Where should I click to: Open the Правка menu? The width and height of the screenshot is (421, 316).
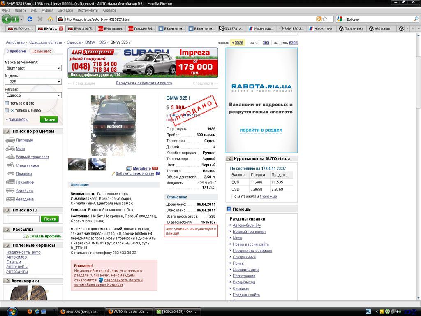(21, 10)
